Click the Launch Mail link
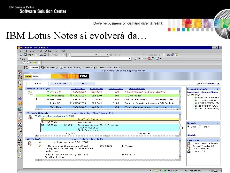The image size is (230, 173). coord(78,88)
